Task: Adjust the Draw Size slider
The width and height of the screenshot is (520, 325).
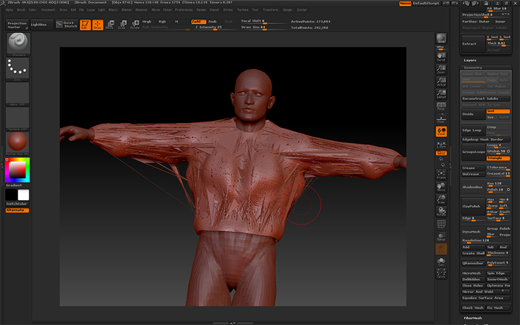Action: tap(265, 27)
